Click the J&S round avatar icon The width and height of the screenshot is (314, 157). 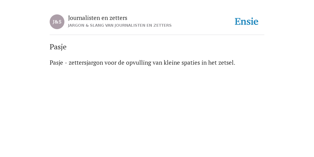click(57, 22)
